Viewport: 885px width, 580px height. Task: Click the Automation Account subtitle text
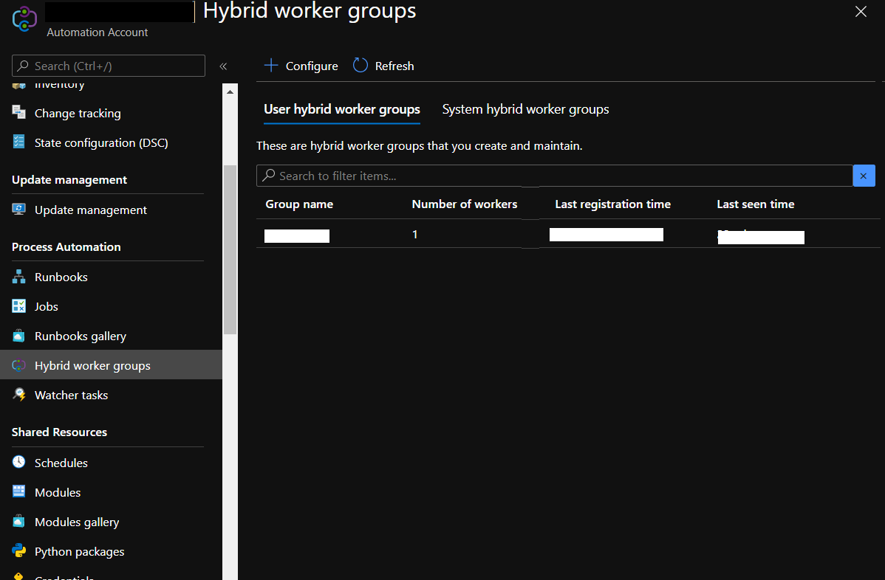click(x=97, y=32)
